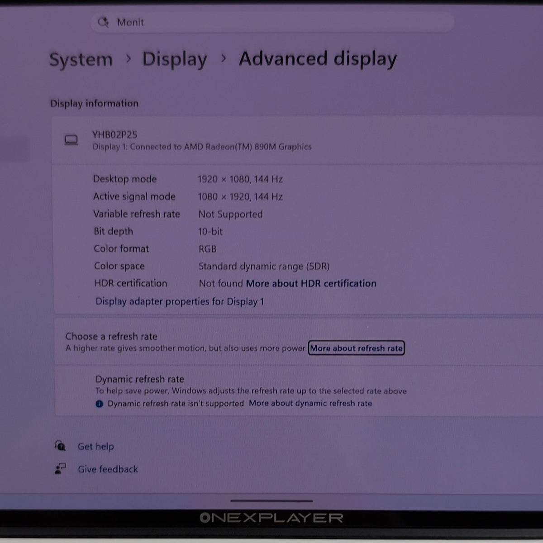543x543 pixels.
Task: Click the Display information section heading
Action: 95,103
